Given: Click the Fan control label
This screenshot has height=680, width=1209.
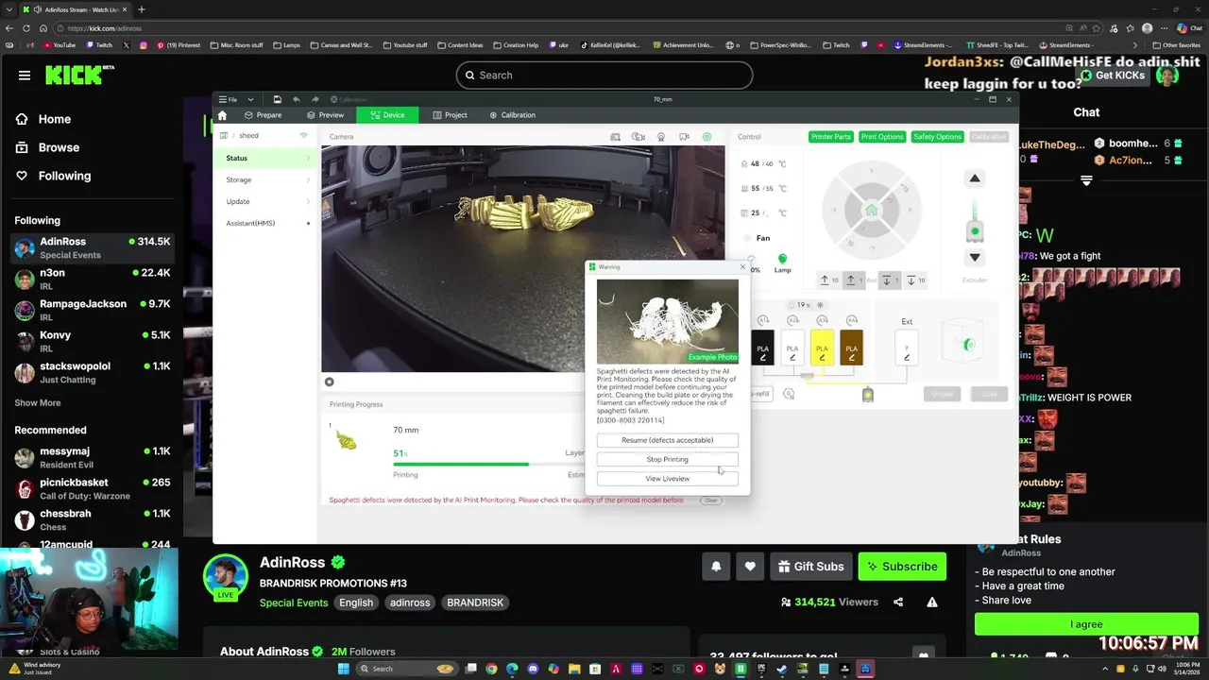Looking at the screenshot, I should [762, 238].
